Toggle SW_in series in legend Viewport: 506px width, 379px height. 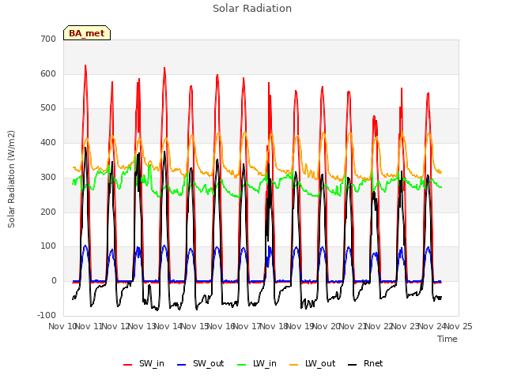tap(144, 363)
